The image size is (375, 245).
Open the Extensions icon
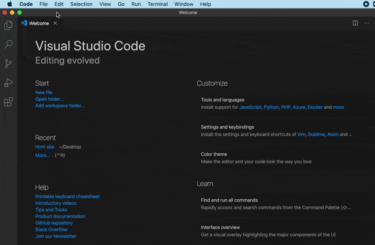[8, 102]
